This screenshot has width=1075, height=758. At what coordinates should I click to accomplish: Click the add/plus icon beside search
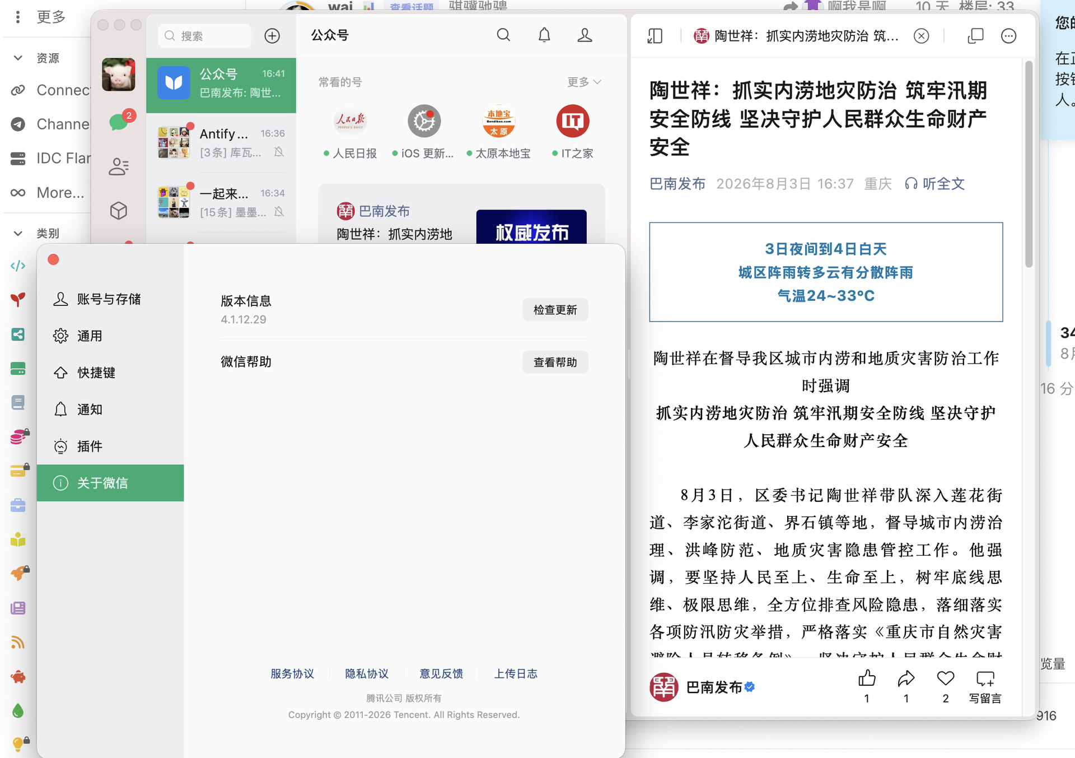tap(272, 36)
